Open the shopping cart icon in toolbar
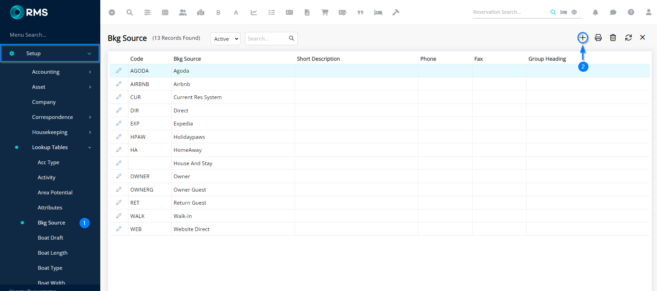The image size is (657, 291). coord(325,13)
